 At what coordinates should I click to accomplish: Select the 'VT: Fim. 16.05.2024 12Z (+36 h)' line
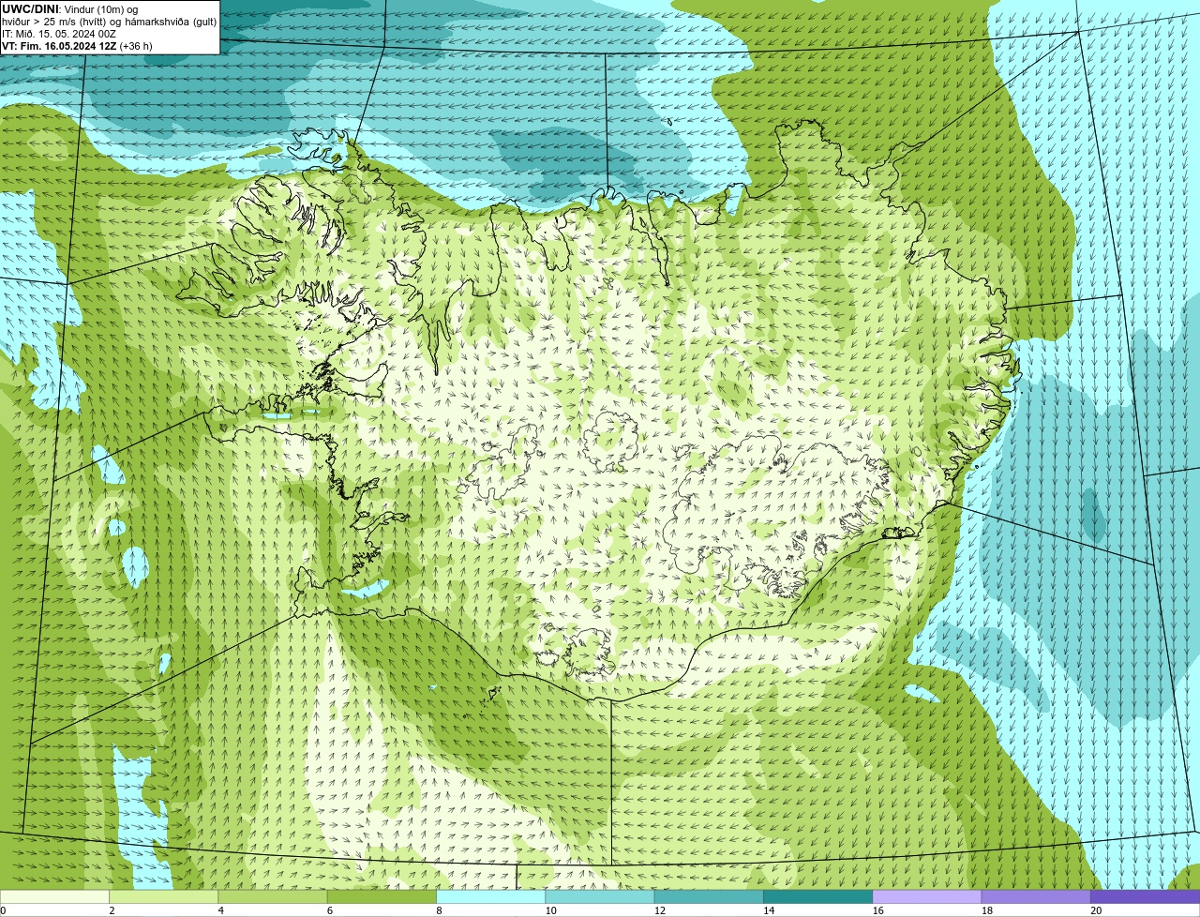pyautogui.click(x=77, y=46)
